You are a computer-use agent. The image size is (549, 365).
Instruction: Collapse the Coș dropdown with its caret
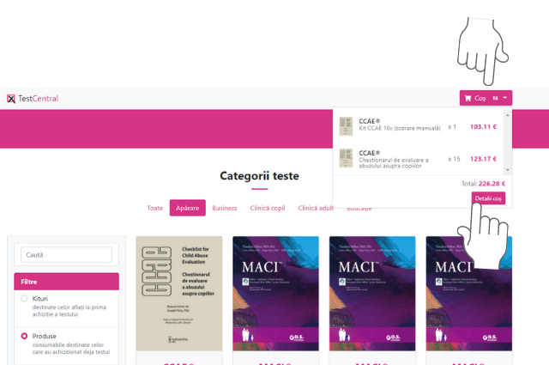pos(506,99)
